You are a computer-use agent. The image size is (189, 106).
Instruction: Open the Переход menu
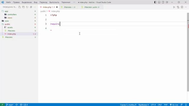pos(43,2)
